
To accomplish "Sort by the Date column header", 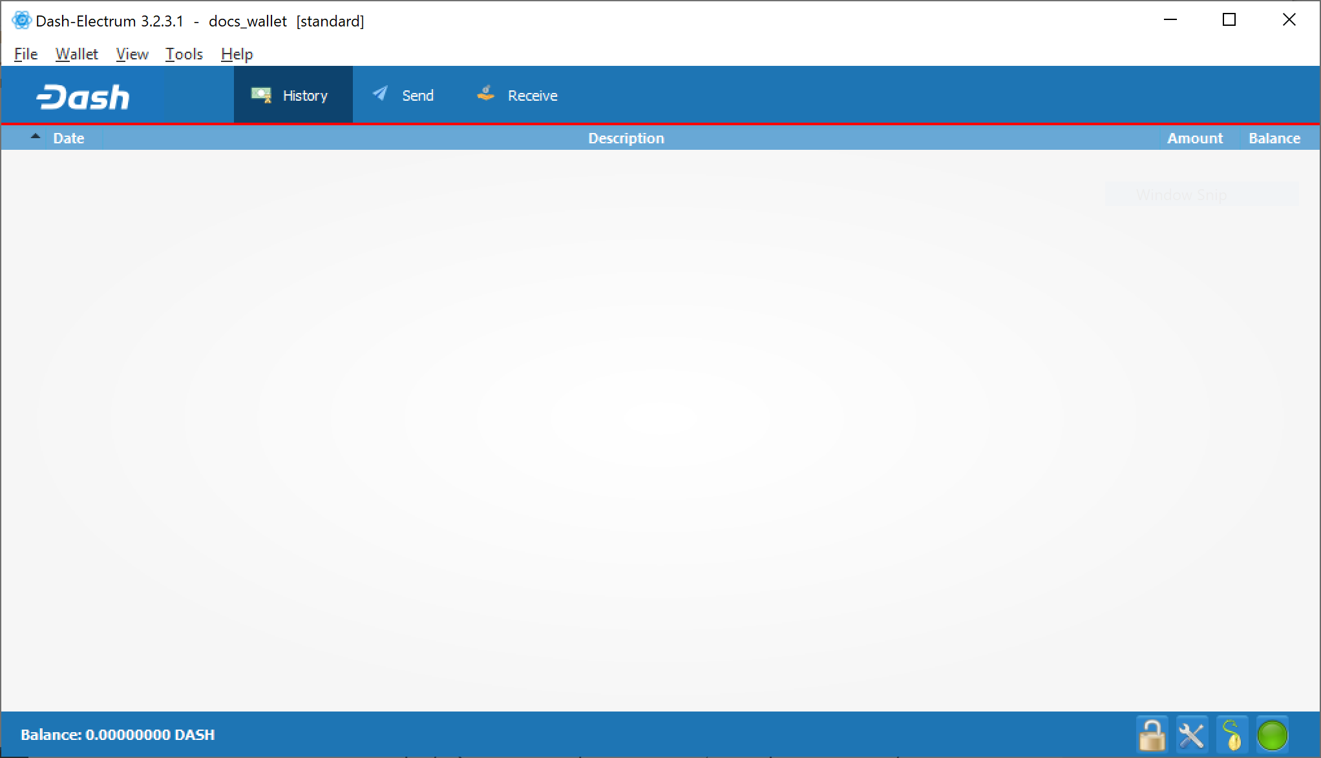I will 69,138.
